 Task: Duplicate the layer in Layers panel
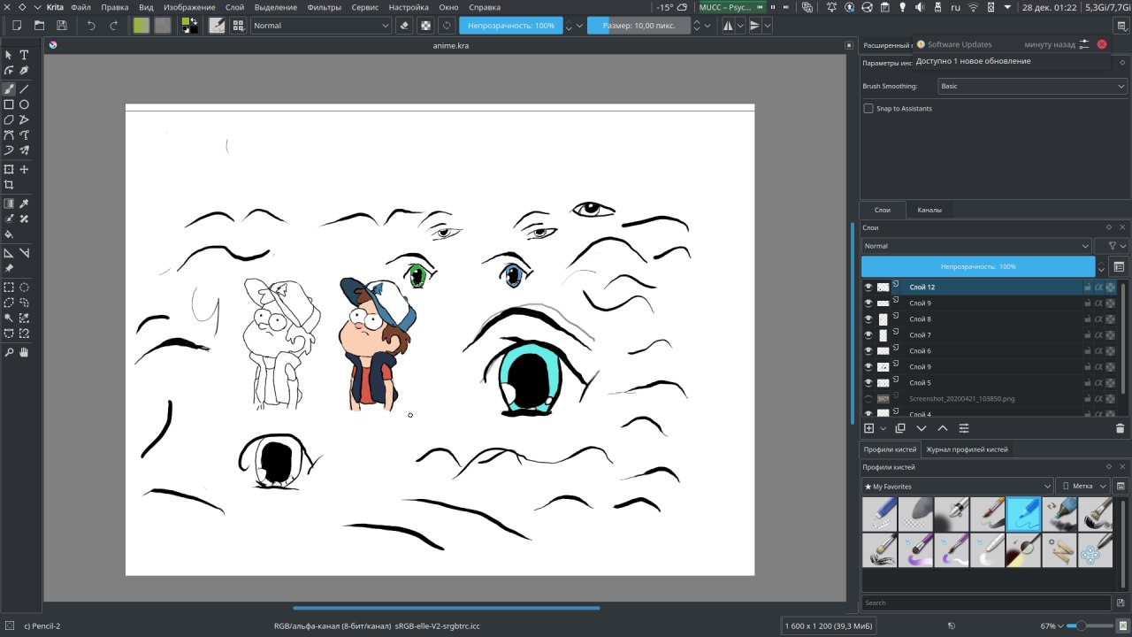click(899, 428)
